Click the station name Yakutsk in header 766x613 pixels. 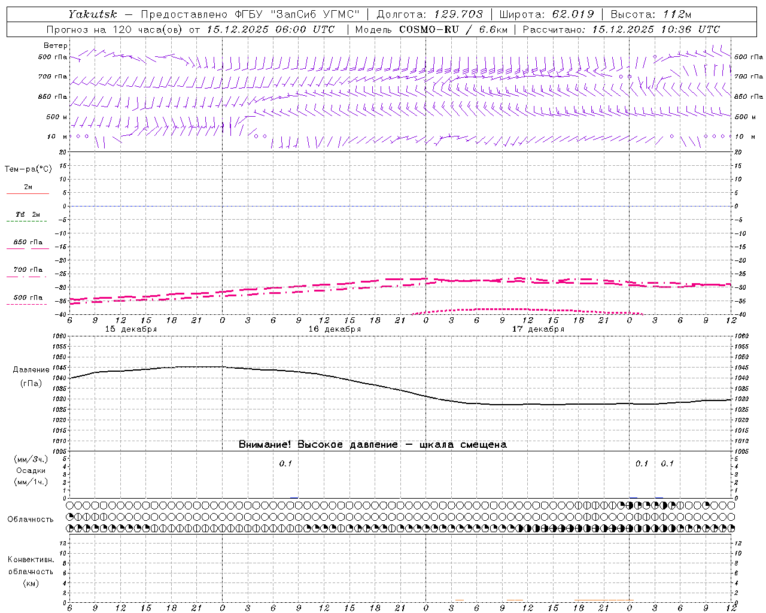point(93,14)
